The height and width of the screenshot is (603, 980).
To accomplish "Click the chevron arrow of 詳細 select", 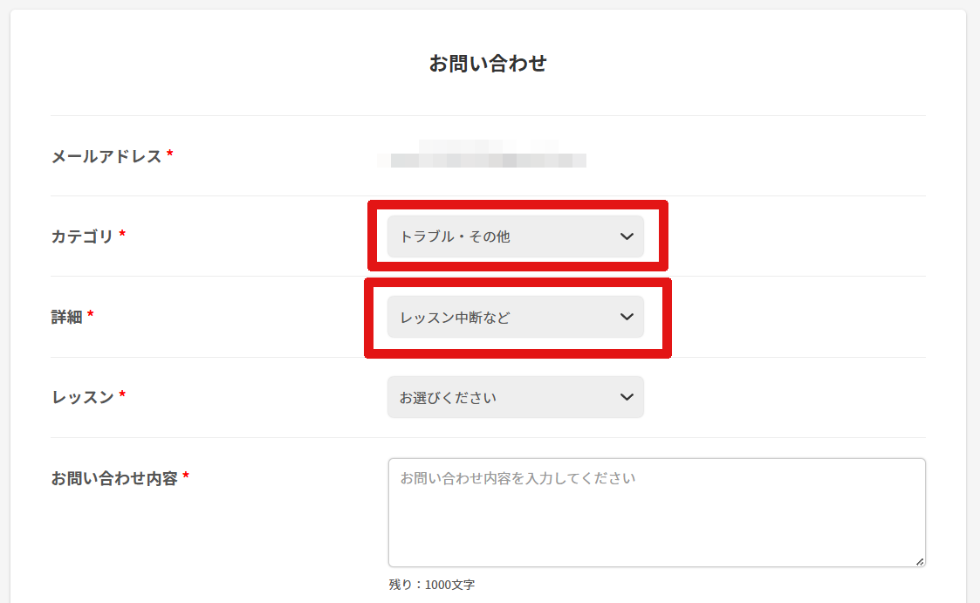I will (x=627, y=317).
